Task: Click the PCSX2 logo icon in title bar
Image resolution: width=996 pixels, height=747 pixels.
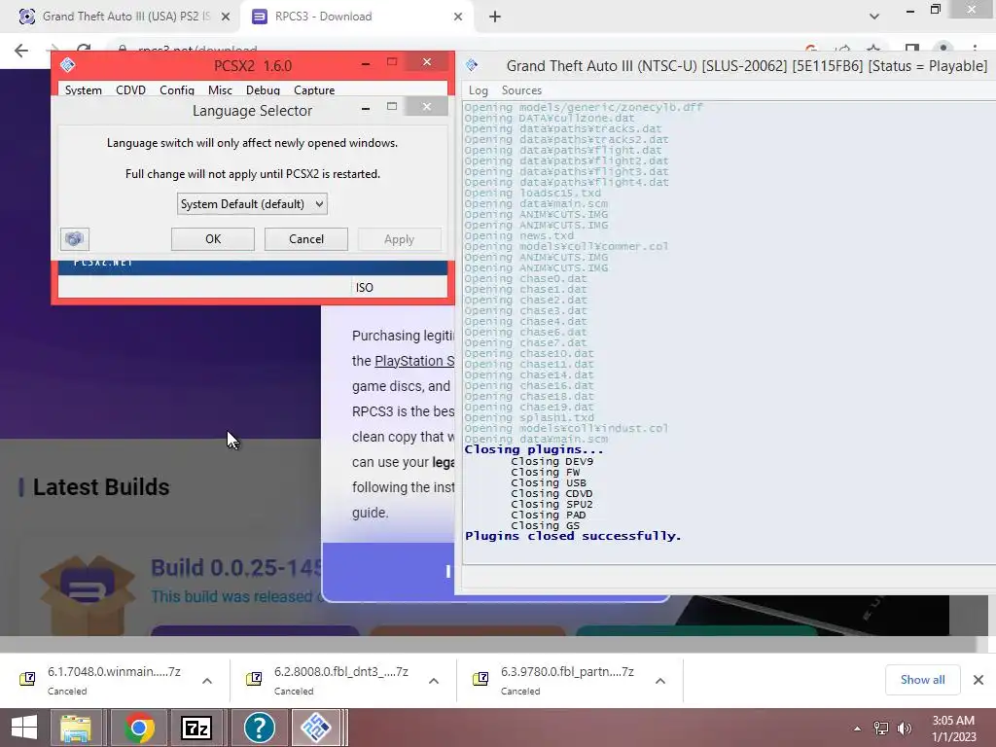Action: pos(67,65)
